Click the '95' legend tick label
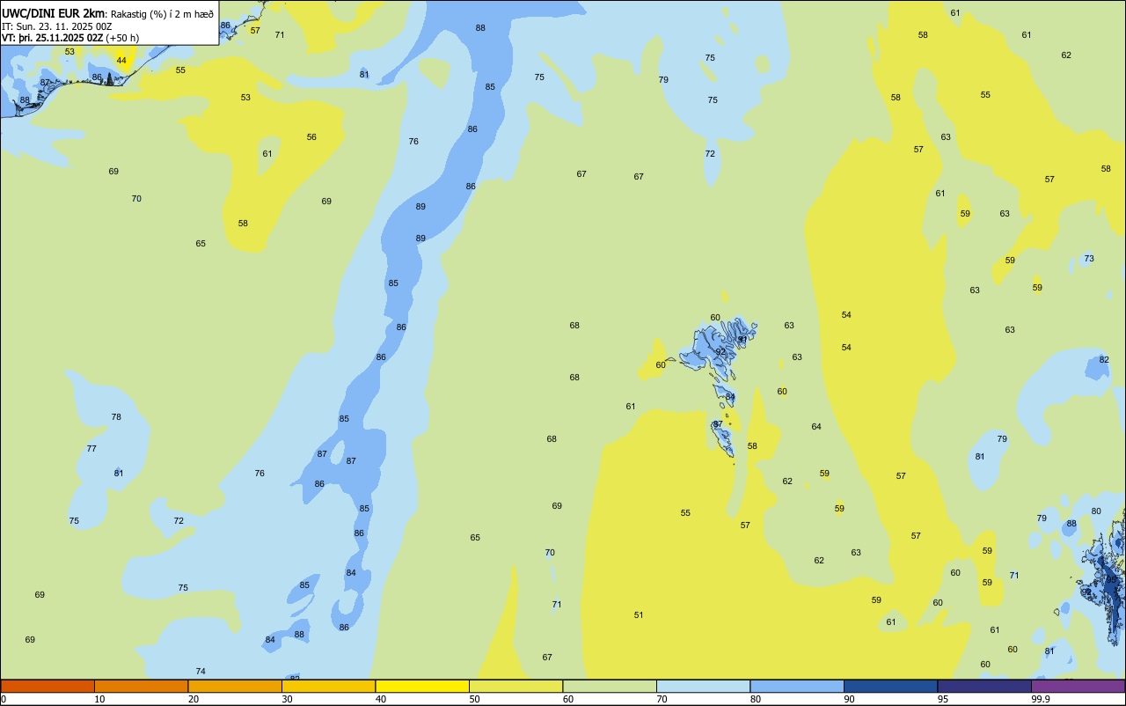The width and height of the screenshot is (1126, 706). pyautogui.click(x=943, y=699)
